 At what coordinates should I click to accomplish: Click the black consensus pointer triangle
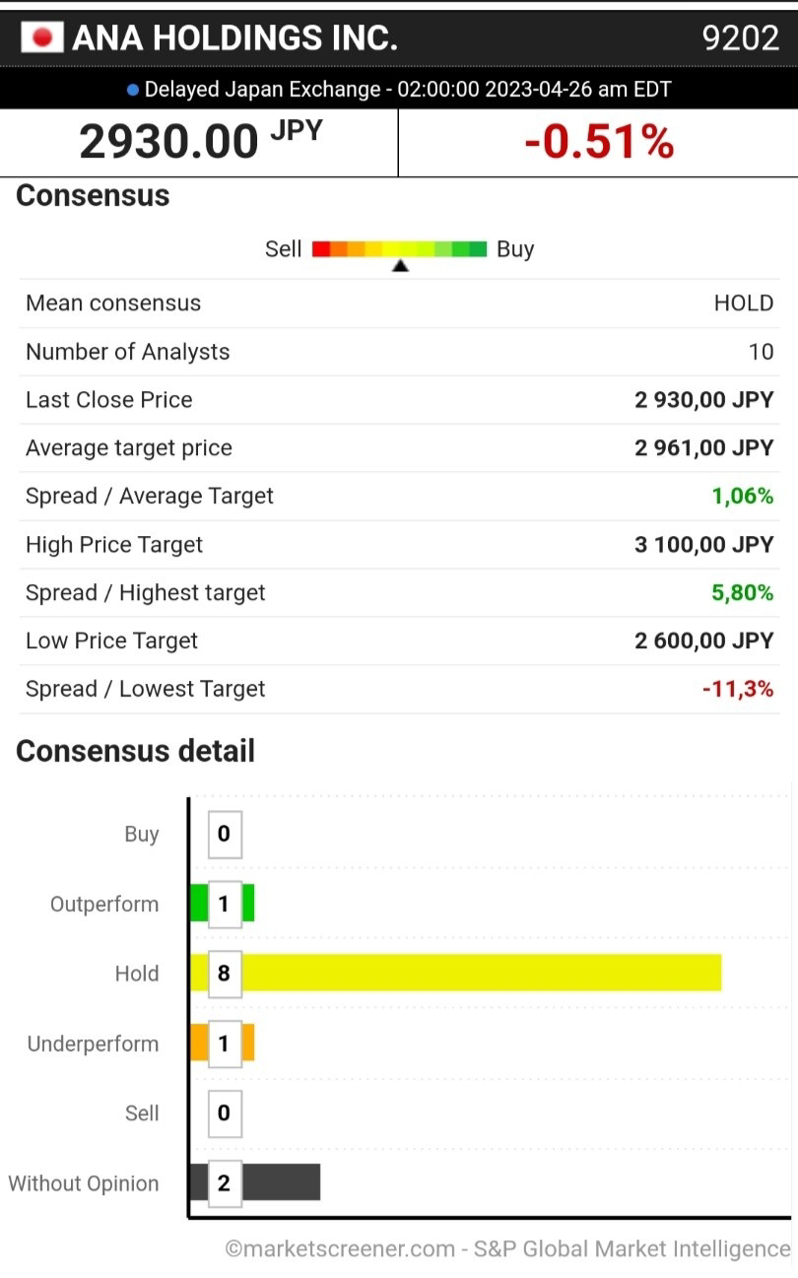click(400, 266)
